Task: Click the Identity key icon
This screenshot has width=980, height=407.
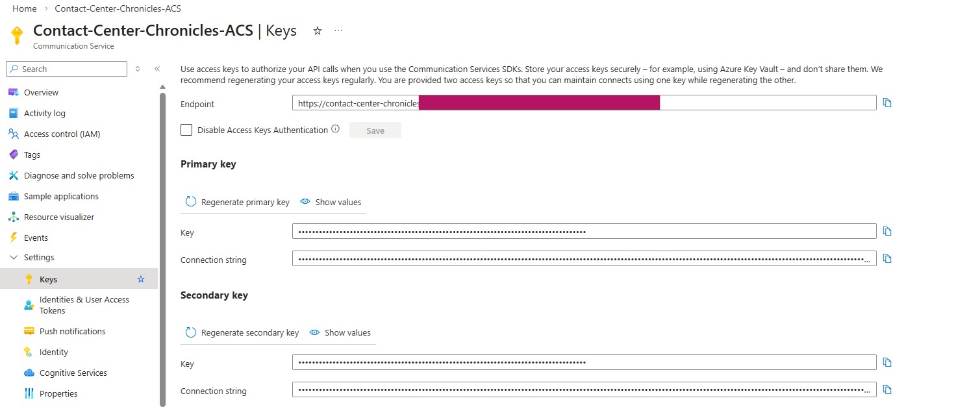Action: coord(29,352)
